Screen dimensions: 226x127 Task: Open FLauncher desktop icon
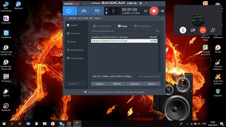pos(6,20)
